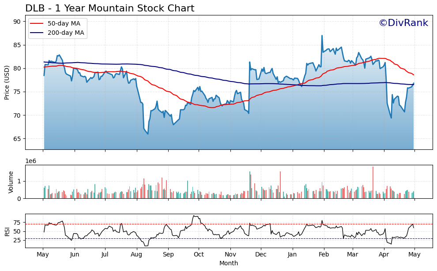Image resolution: width=437 pixels, height=271 pixels.
Task: Click the 'Sep' month label
Action: 168,254
